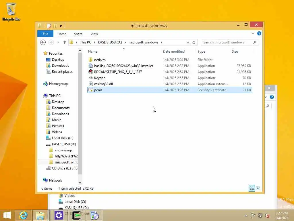Click This PC in the address bar
This screenshot has width=294, height=221.
coord(86,42)
